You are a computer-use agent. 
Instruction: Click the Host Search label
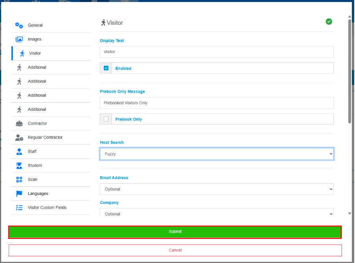tap(112, 142)
